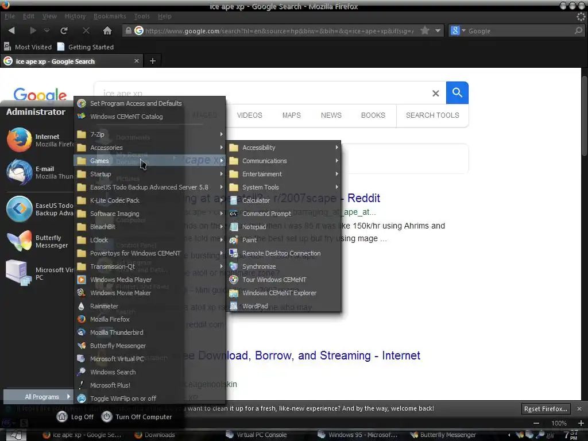
Task: Click the stop loading X icon in the Firefox toolbar
Action: 86,31
